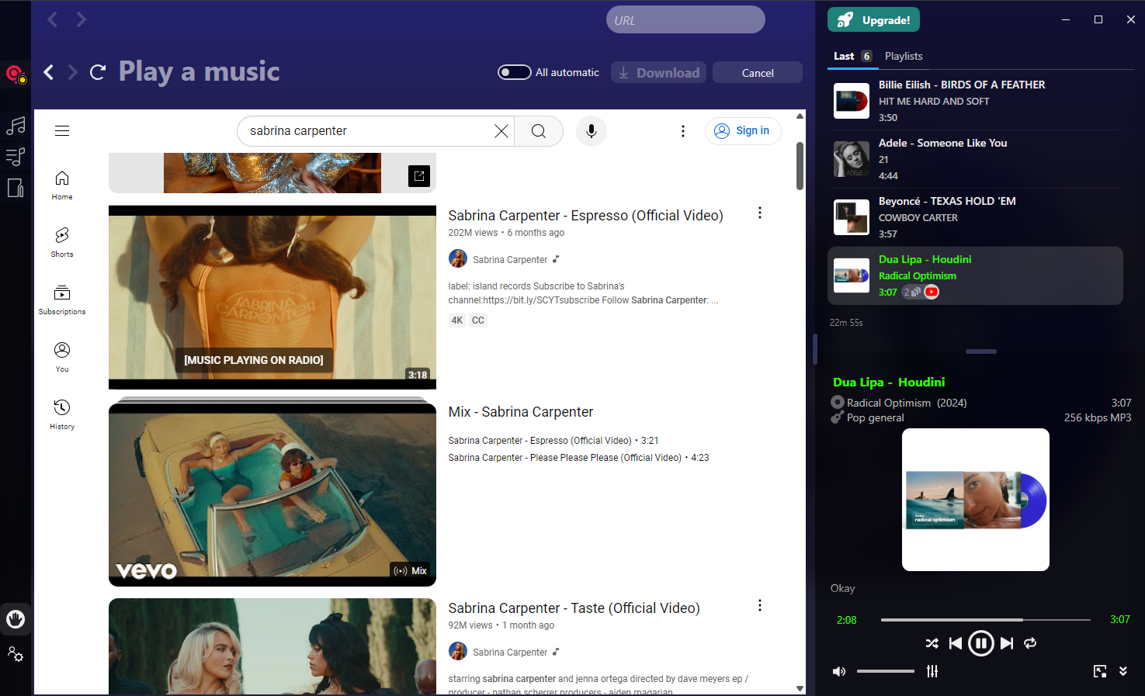Click the Download button
Viewport: 1145px width, 696px height.
pyautogui.click(x=658, y=72)
